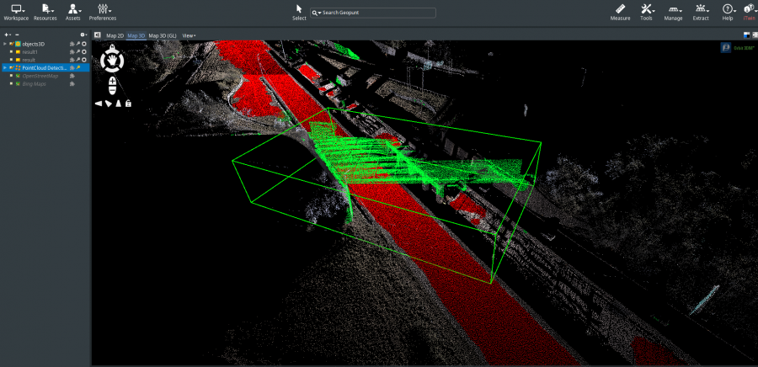Collapse the sidebar panel toggle icon
The image size is (758, 367).
97,35
